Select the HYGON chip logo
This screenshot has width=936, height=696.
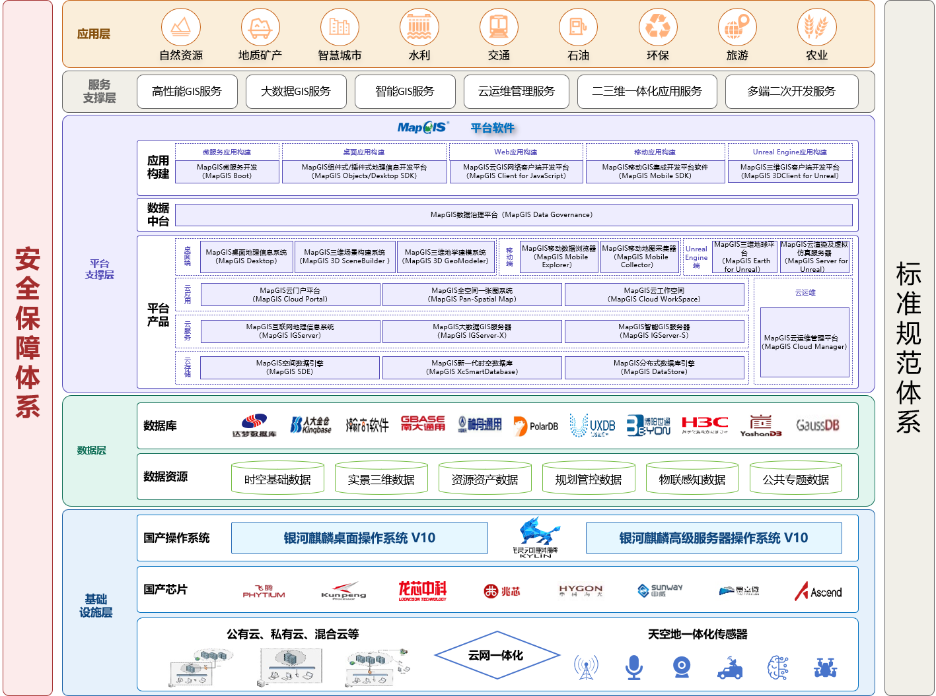(581, 590)
